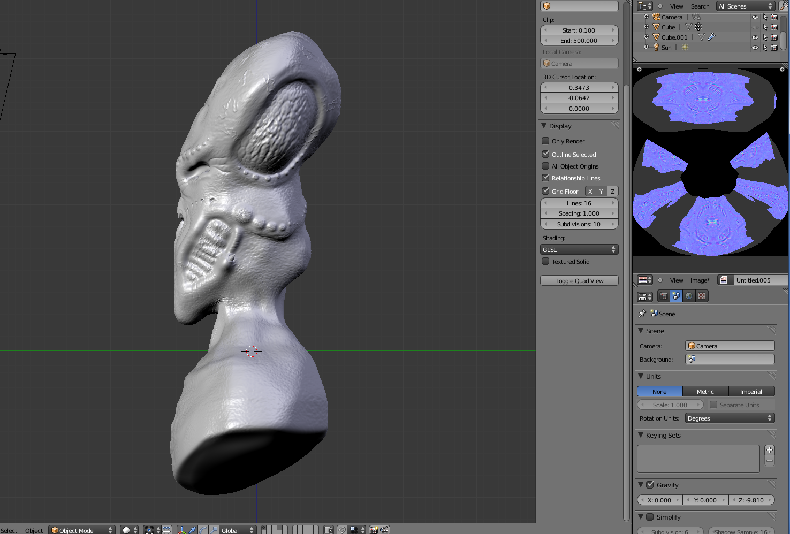Enable the Simplify checkbox
This screenshot has width=790, height=534.
[x=650, y=517]
